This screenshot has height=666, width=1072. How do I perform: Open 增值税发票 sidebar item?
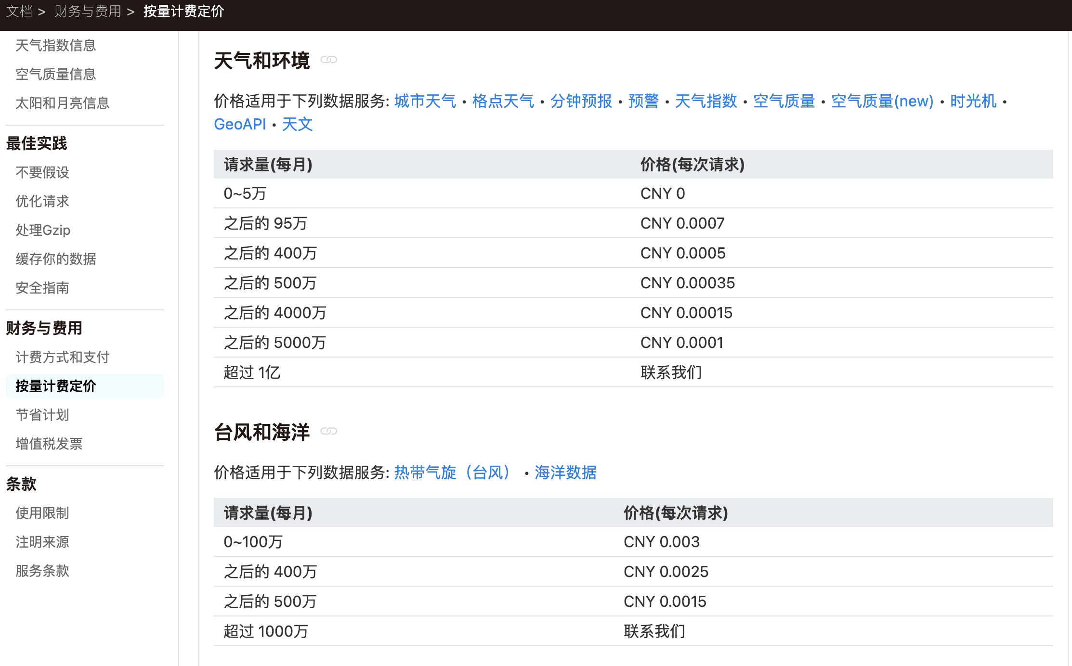coord(49,444)
